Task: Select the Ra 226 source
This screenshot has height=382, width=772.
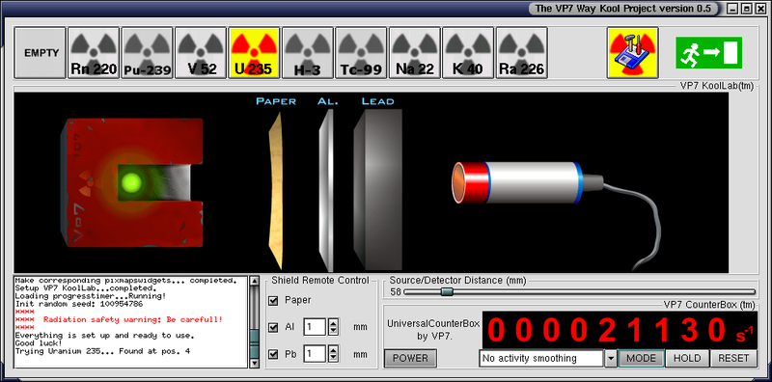Action: (522, 53)
